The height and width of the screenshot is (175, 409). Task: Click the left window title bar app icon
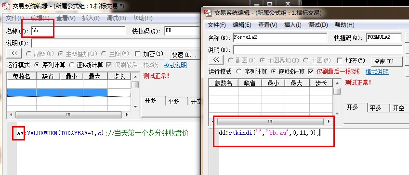6,6
